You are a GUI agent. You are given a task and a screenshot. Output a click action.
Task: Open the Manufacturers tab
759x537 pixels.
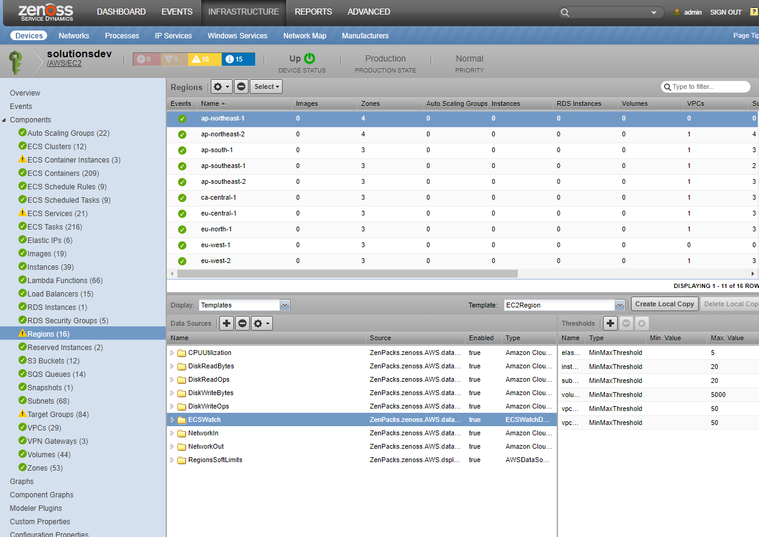(x=365, y=36)
